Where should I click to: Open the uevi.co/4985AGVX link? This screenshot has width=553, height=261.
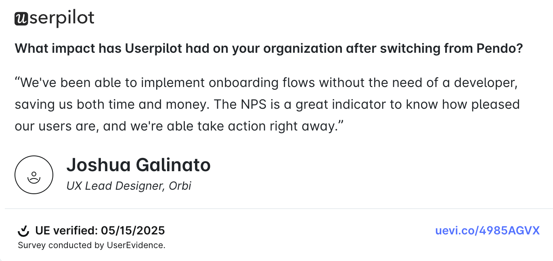click(x=487, y=231)
